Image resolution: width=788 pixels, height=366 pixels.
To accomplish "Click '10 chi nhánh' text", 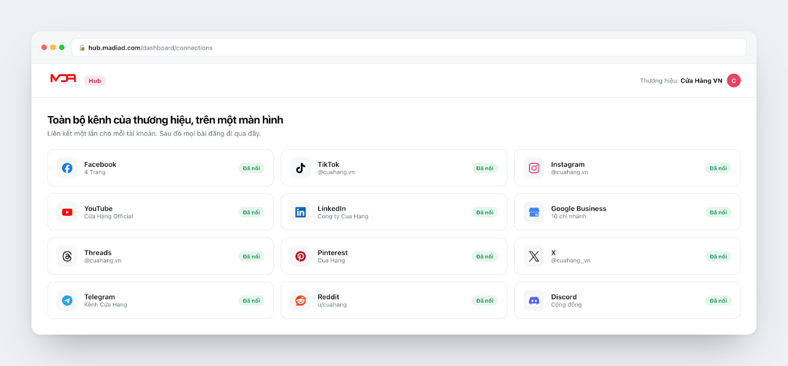I will (x=569, y=216).
